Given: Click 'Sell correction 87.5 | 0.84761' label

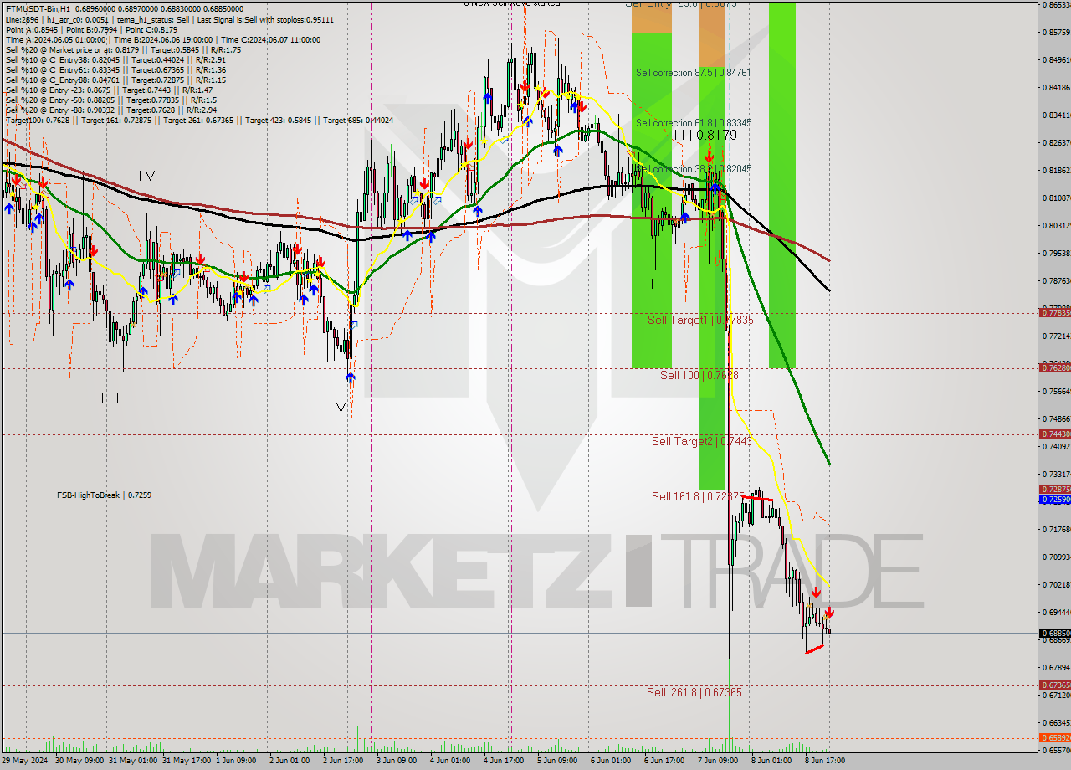Looking at the screenshot, I should click(693, 73).
